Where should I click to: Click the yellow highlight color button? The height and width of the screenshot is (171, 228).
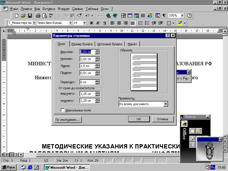point(180,23)
